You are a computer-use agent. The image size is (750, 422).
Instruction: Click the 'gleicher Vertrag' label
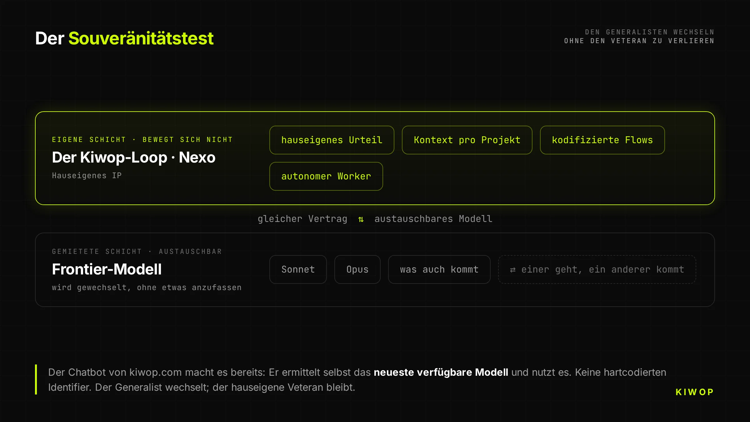[302, 219]
